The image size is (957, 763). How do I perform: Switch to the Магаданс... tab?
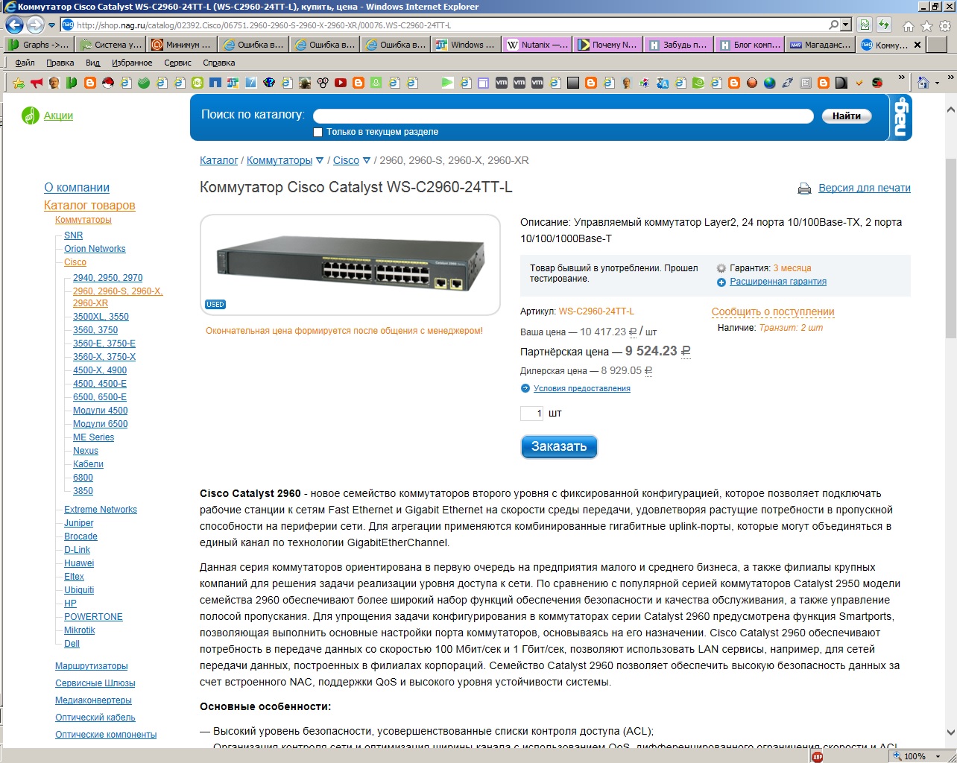[820, 45]
